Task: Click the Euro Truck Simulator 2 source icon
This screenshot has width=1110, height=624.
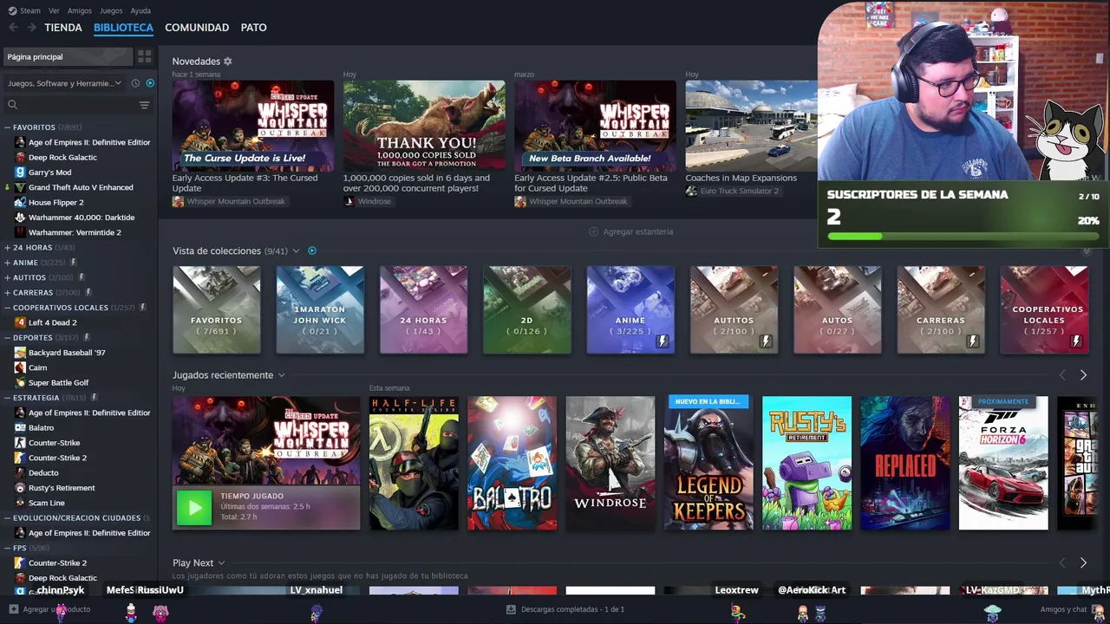Action: [x=691, y=191]
